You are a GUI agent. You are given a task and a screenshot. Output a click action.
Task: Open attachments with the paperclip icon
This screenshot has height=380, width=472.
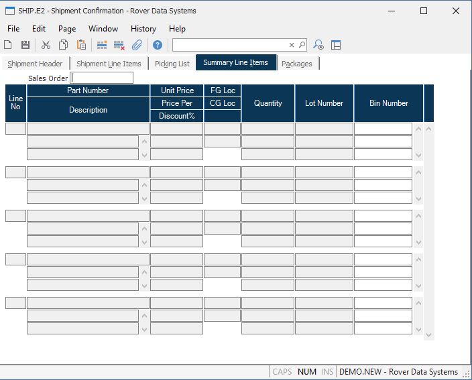pos(137,45)
